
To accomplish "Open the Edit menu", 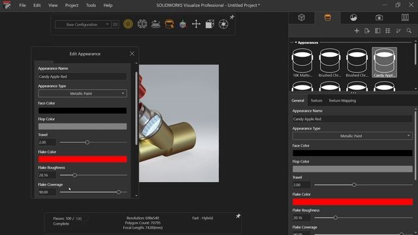I will (37, 5).
